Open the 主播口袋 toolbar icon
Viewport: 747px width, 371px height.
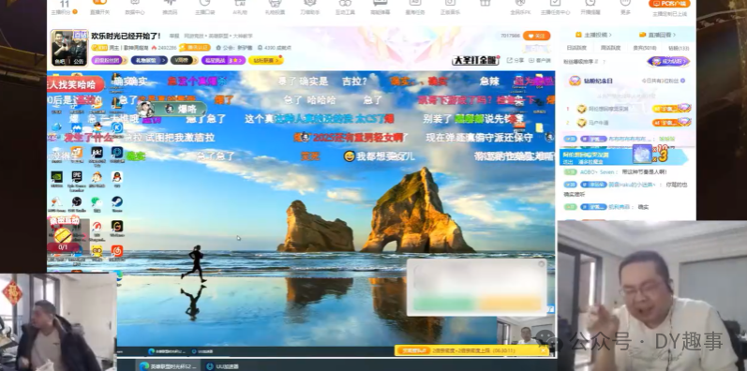click(205, 7)
